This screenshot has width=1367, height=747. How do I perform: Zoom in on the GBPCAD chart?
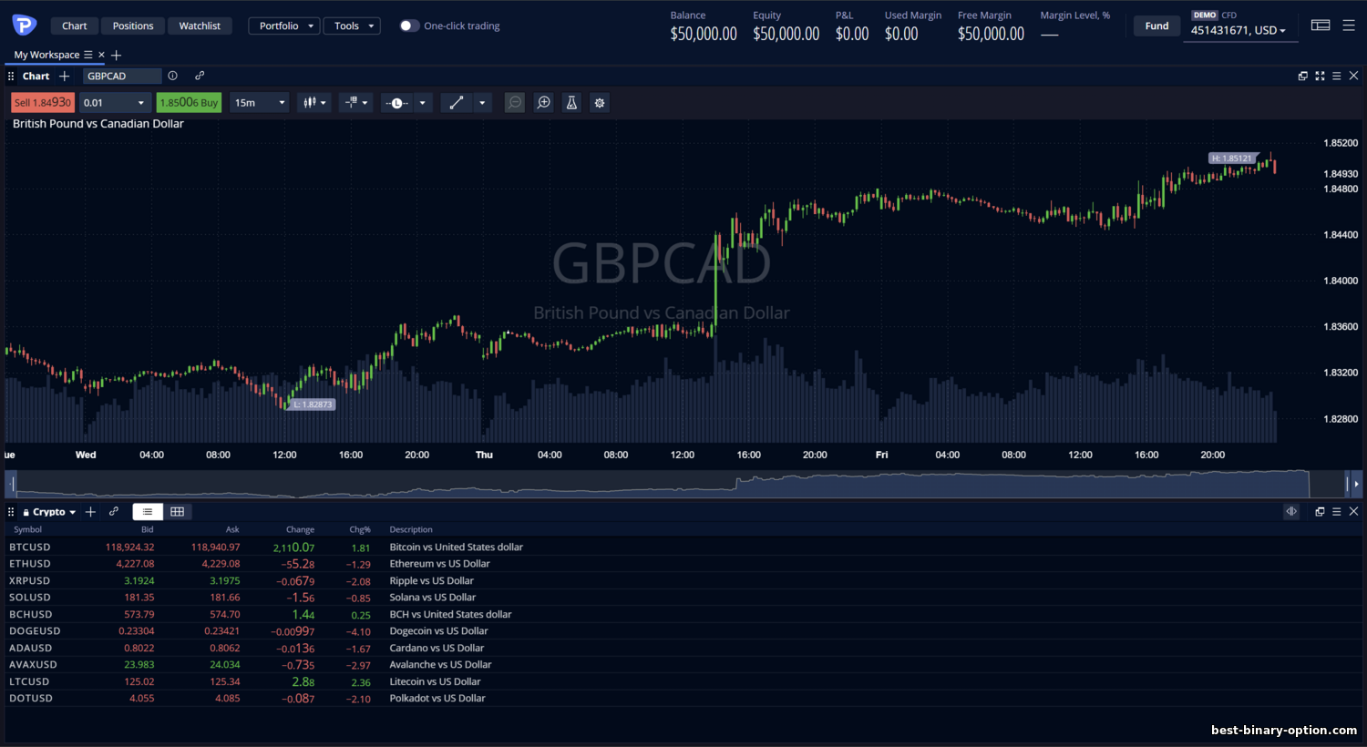coord(544,103)
